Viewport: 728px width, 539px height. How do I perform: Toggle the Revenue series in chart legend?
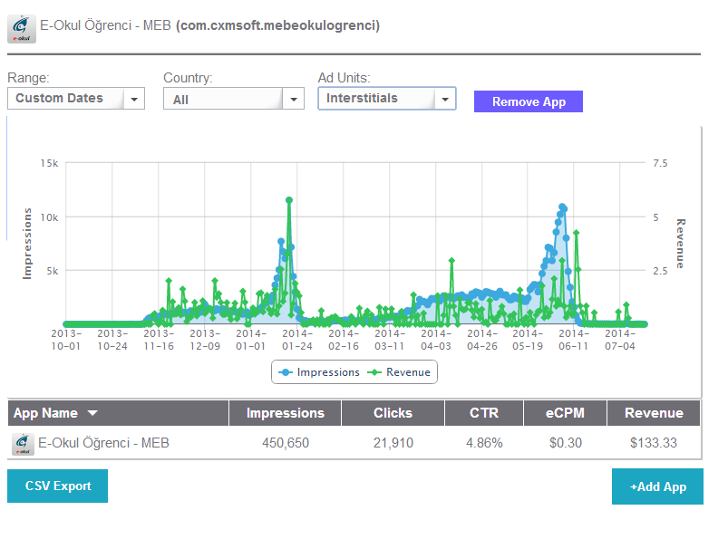pyautogui.click(x=401, y=372)
